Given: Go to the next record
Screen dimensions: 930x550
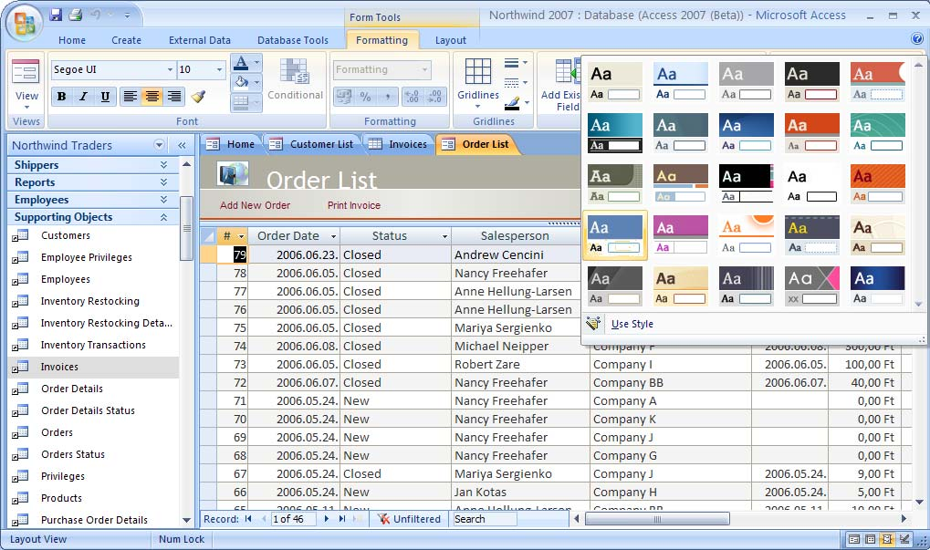Looking at the screenshot, I should coord(326,519).
